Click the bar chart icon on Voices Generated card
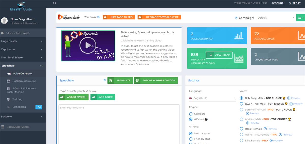This screenshot has height=144, width=305. click(x=239, y=35)
